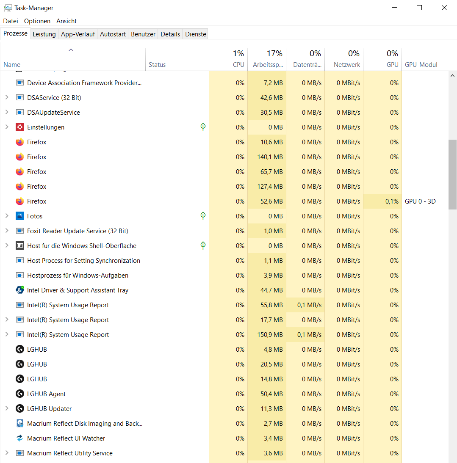Click the leaf status icon for Windows Shell-Oberfläche
The image size is (457, 463).
[x=203, y=245]
